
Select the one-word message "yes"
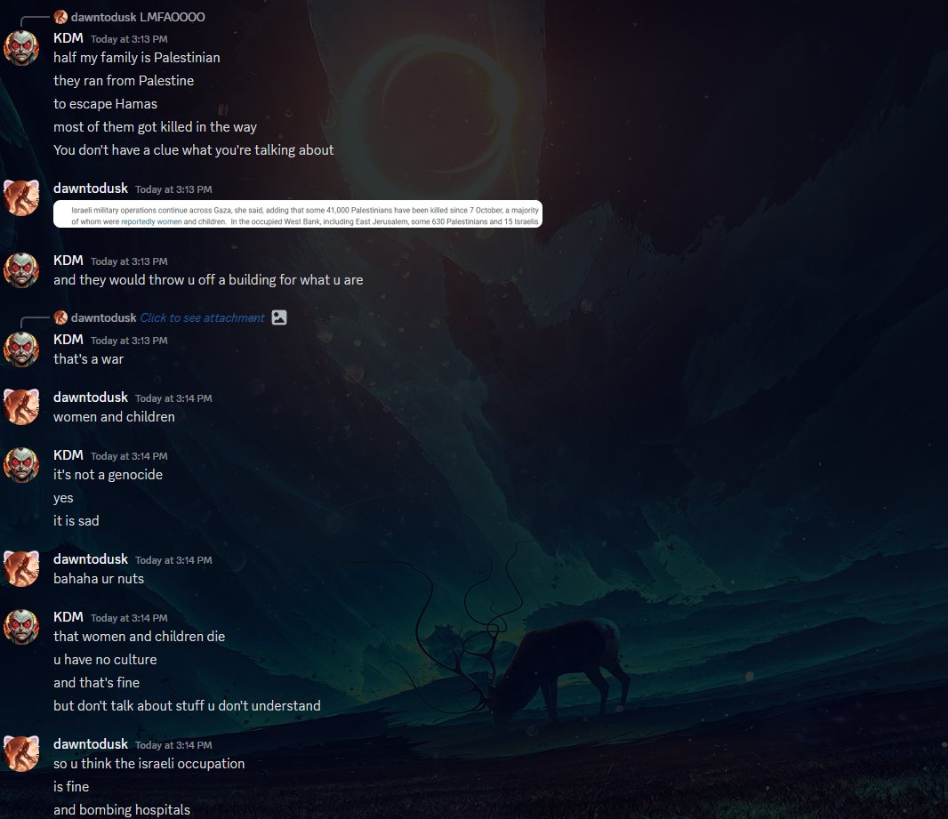(63, 498)
